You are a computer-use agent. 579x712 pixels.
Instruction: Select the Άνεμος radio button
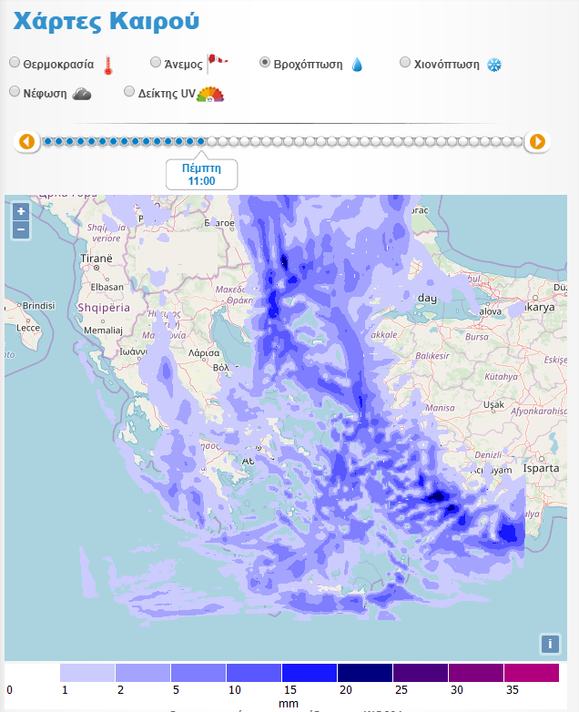[156, 62]
